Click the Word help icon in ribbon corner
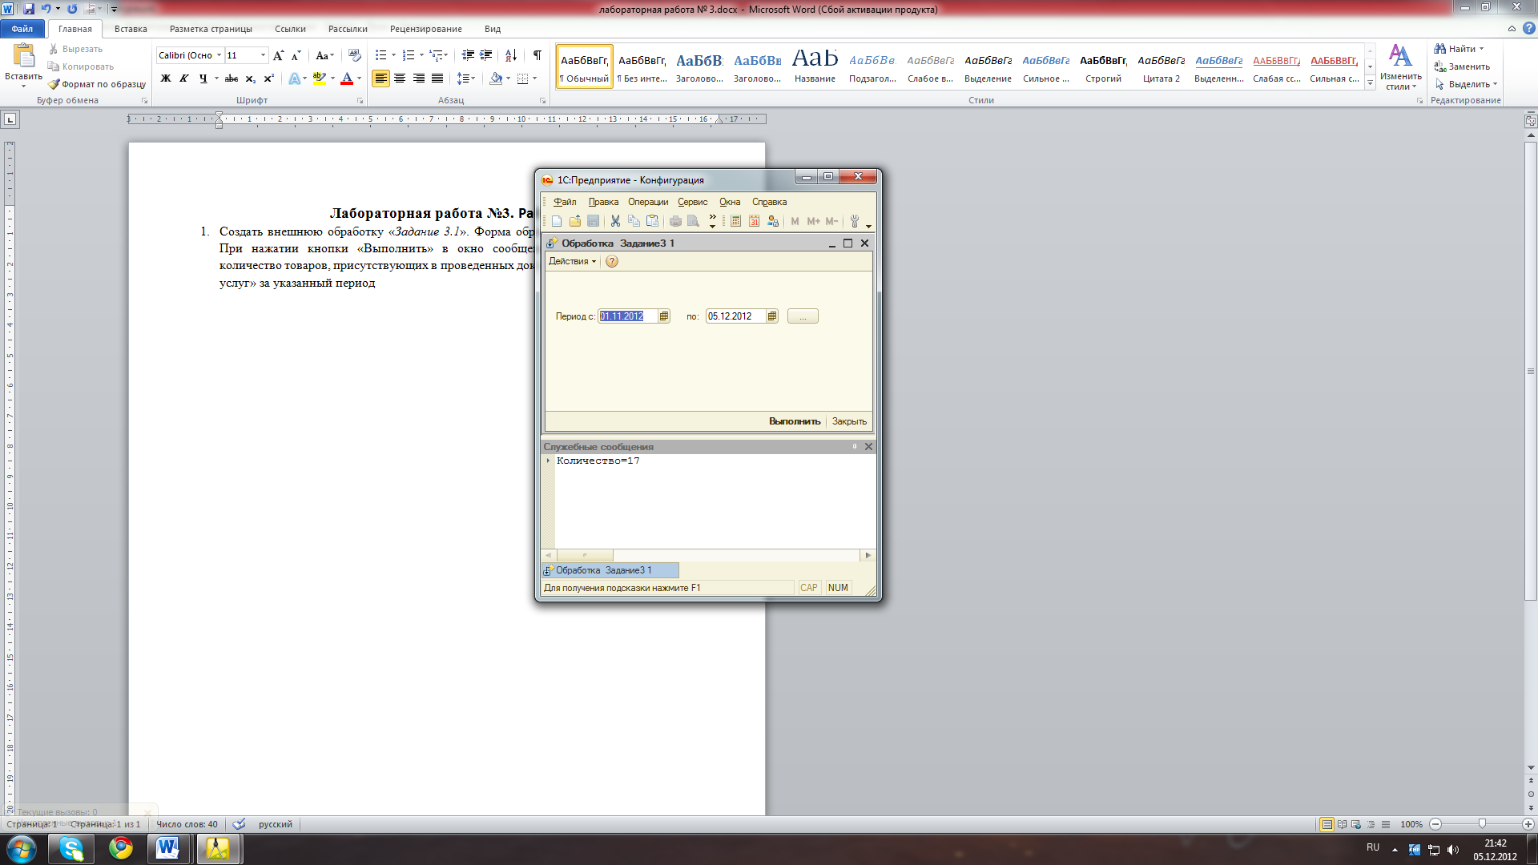1538x865 pixels. 1528,28
